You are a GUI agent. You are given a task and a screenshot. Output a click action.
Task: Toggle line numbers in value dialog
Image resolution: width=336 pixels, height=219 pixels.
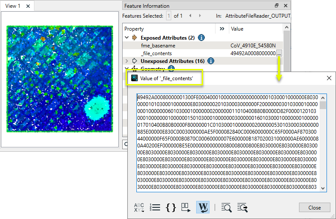(155, 207)
